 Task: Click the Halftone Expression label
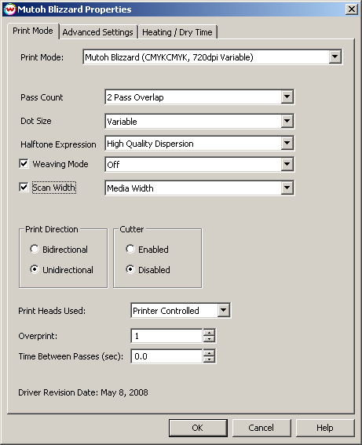(58, 144)
